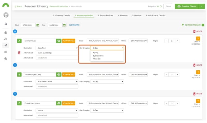207x123 pixels.
Task: Click the green arch logo at the top of the sidebar
Action: click(6, 5)
